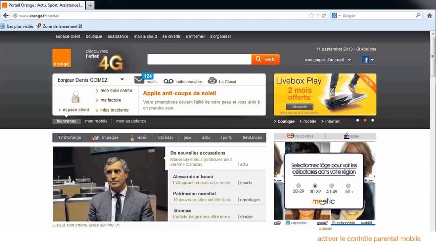Click the eBay logo icon
Screen dimensions: 436x245
pos(347,136)
